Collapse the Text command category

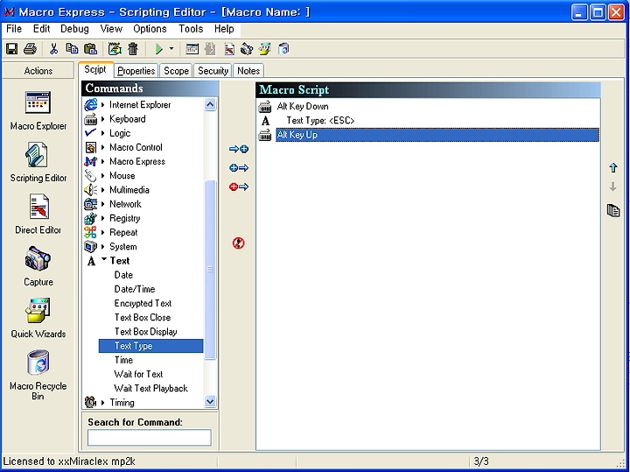103,260
